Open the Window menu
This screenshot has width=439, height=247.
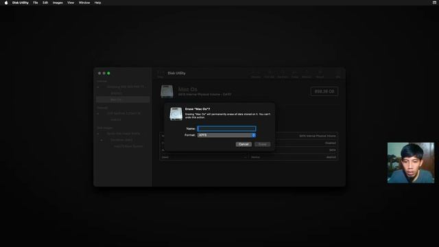tap(84, 3)
